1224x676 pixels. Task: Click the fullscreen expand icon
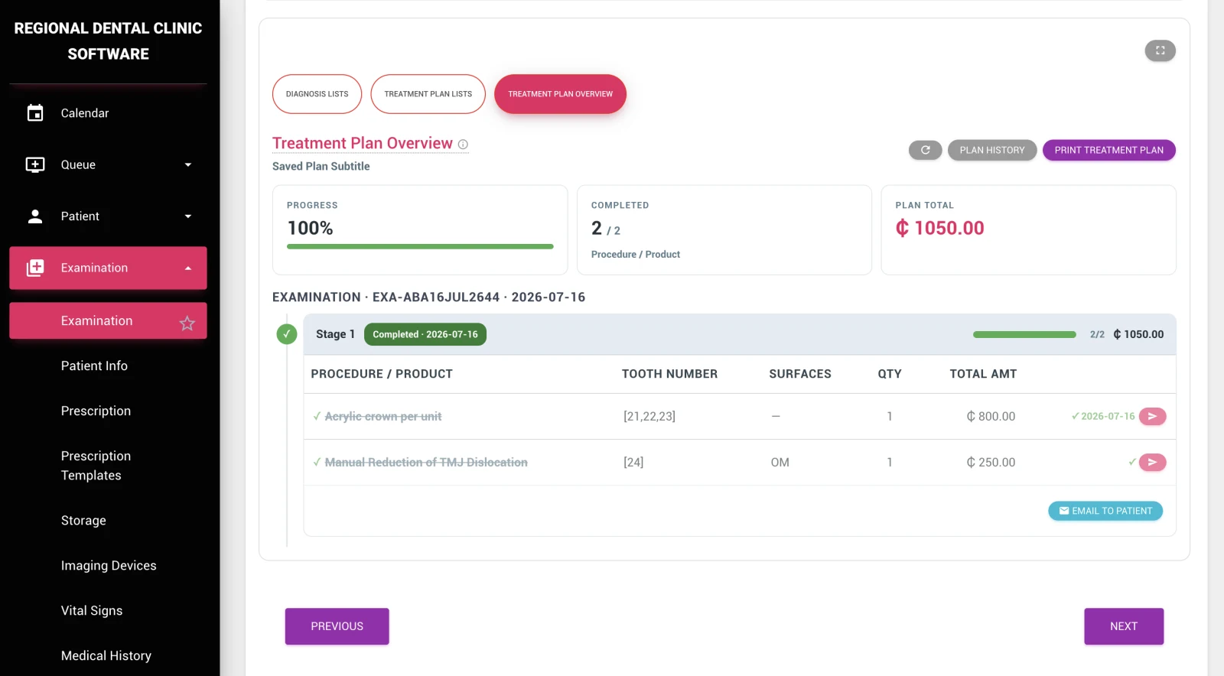[x=1160, y=50]
